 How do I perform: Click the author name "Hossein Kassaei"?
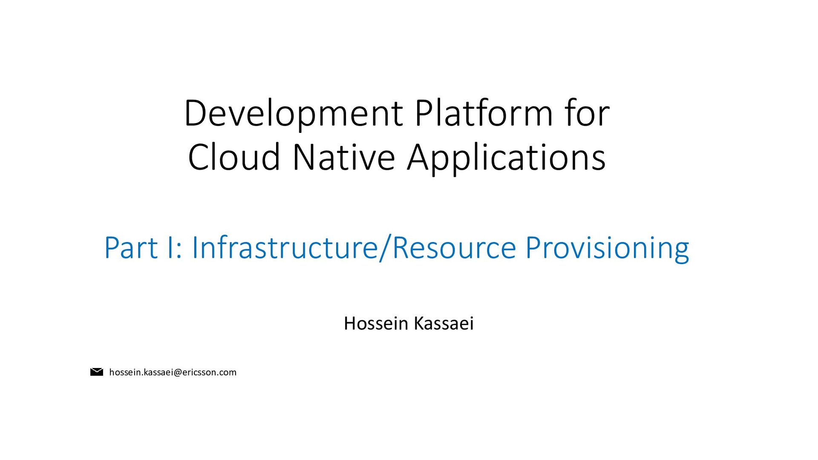[x=409, y=323]
